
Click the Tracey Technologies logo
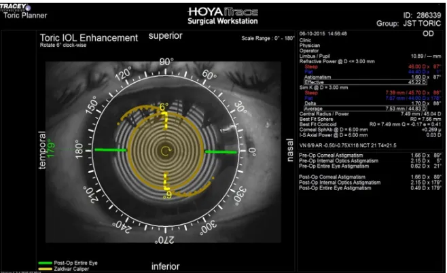click(15, 7)
